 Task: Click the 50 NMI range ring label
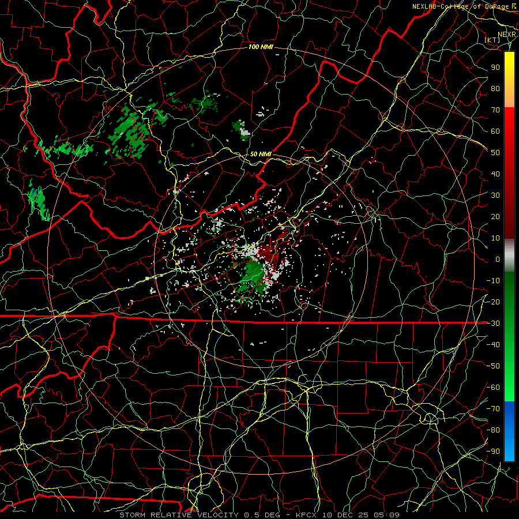coord(261,154)
